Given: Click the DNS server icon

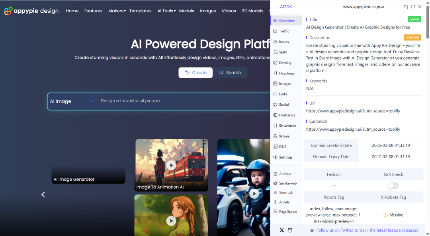Looking at the screenshot, I should [276, 147].
